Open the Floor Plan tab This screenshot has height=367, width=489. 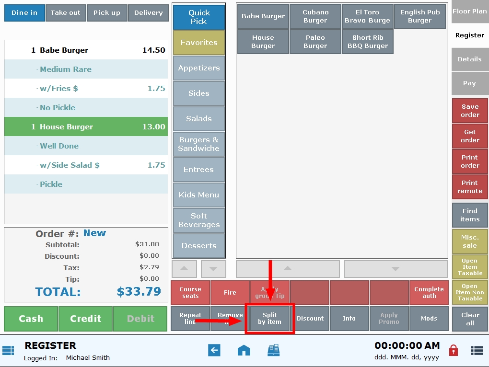coord(469,11)
